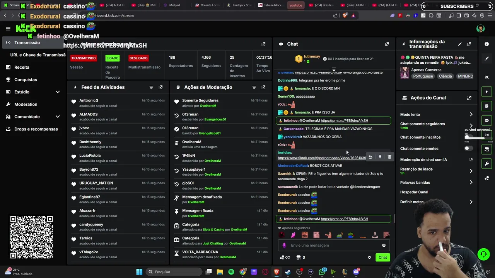Viewport: 495px width, 278px height.
Task: Delete the hovered bericiao chat message
Action: (389, 157)
